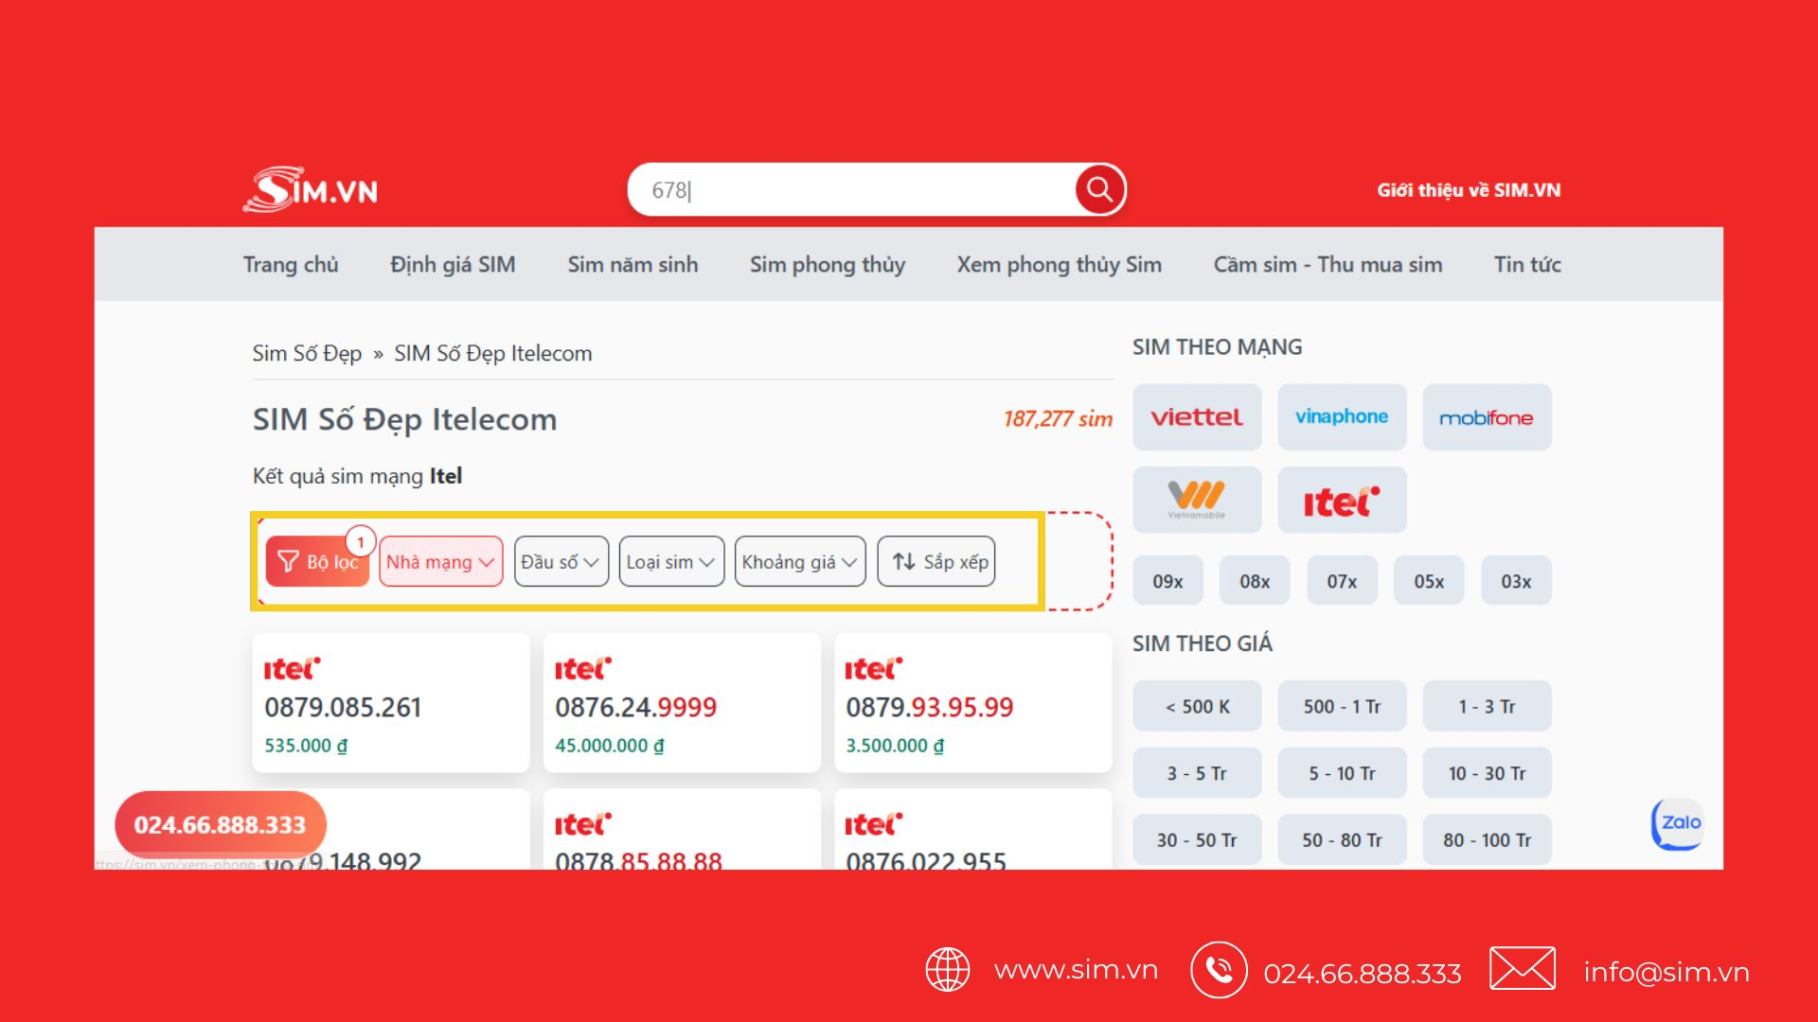Screen dimensions: 1818x1022
Task: Click the magnifier search button
Action: tap(1099, 189)
